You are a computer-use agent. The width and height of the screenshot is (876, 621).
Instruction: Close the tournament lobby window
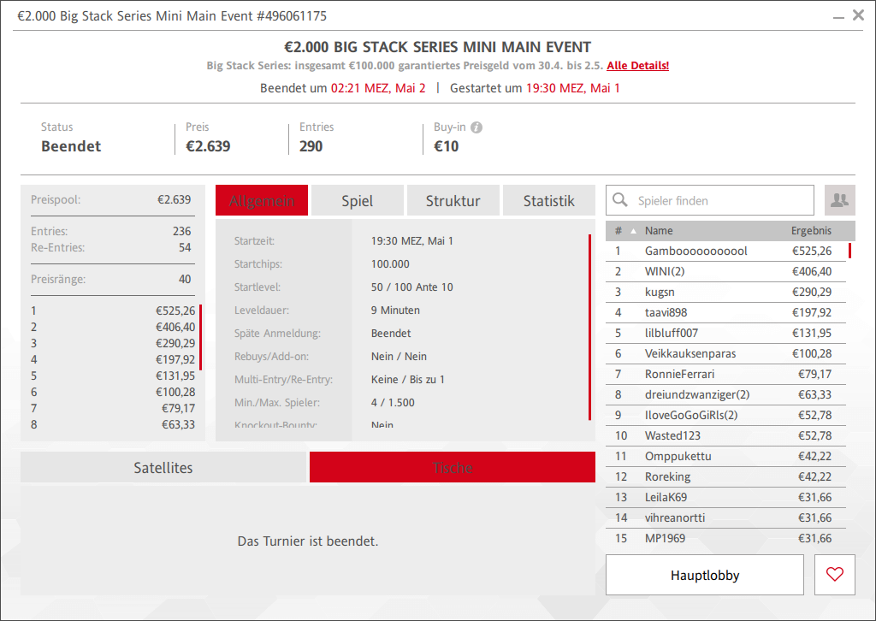[858, 15]
